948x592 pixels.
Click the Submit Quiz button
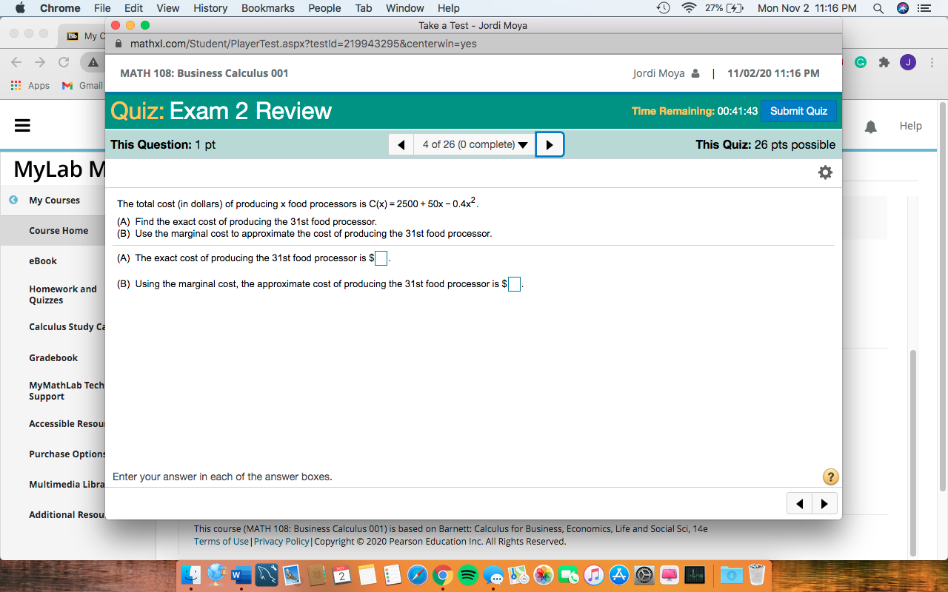[x=798, y=111]
